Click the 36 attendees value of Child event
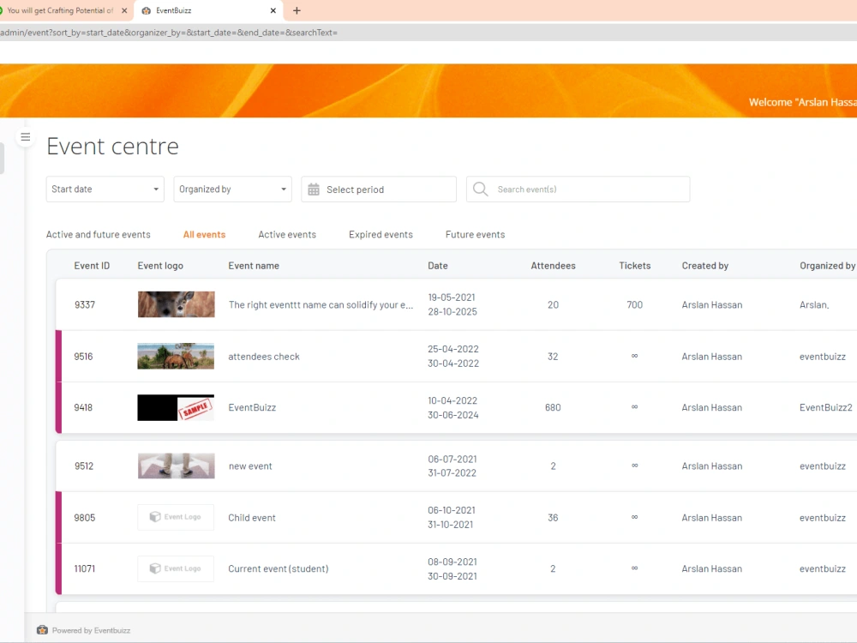The height and width of the screenshot is (643, 857). pyautogui.click(x=553, y=518)
